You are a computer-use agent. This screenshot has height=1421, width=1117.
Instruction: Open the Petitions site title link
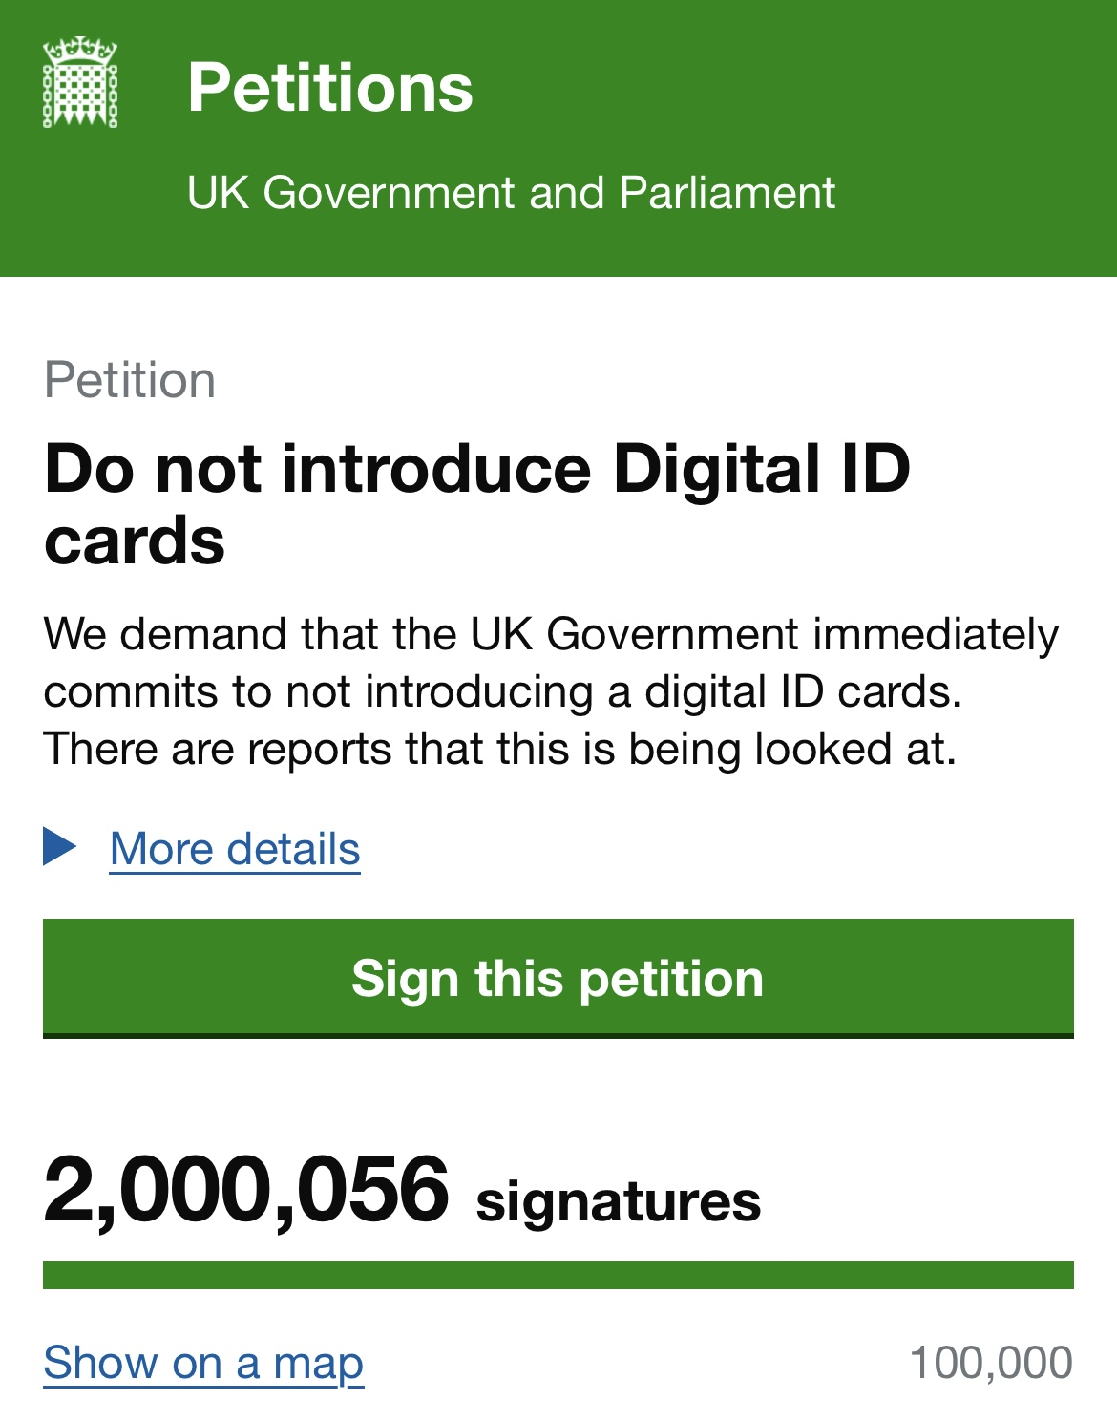click(329, 88)
